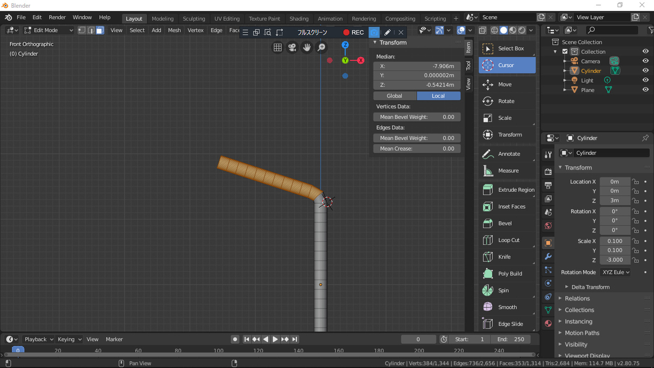The image size is (654, 368).
Task: Click the zoom magnifier viewport gizmo
Action: (322, 47)
